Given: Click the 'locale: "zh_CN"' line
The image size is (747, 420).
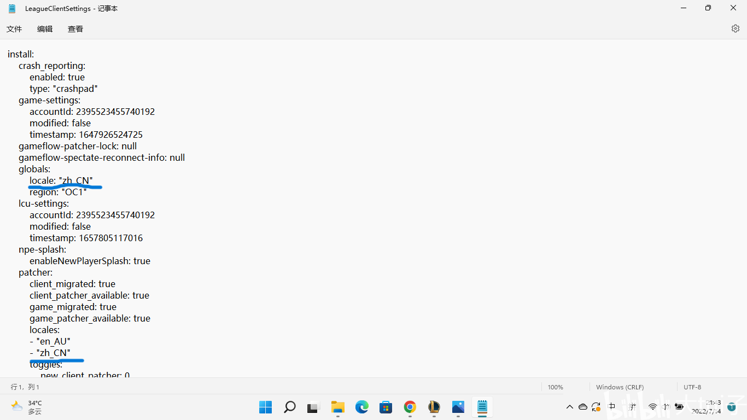Looking at the screenshot, I should [61, 180].
